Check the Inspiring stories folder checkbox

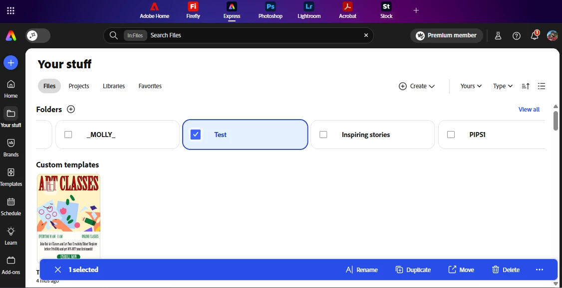point(323,135)
